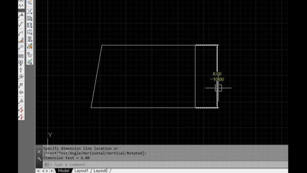The width and height of the screenshot is (307, 173).
Task: Switch to the Layout1 tab
Action: [x=81, y=171]
